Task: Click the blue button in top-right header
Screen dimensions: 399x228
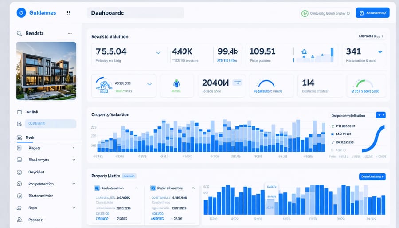Action: 372,13
